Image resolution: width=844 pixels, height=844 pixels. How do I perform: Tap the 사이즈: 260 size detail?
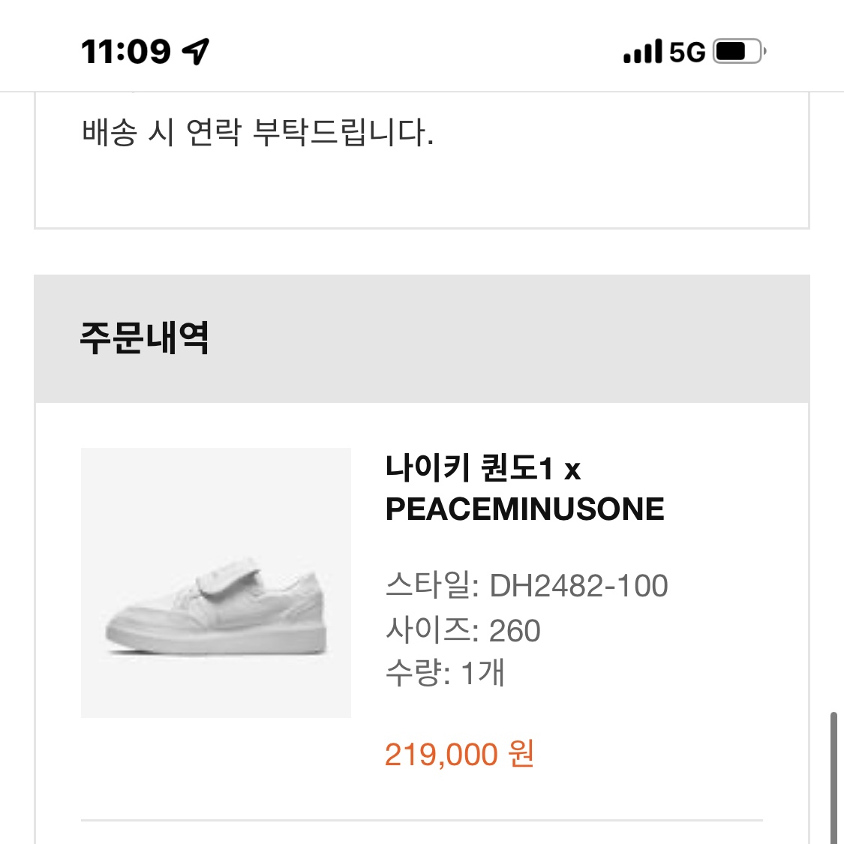[x=463, y=629]
